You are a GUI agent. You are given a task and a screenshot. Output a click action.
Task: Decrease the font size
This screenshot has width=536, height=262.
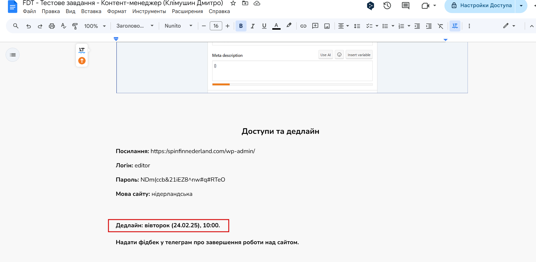tap(204, 26)
